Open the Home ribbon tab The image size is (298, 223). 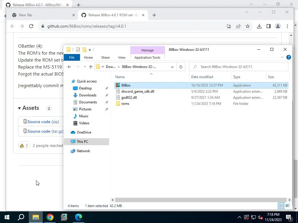(88, 57)
